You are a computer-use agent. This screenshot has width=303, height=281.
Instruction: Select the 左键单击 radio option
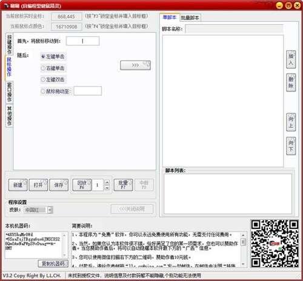click(53, 56)
